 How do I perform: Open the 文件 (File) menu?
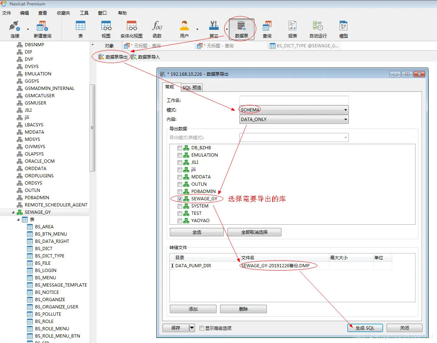point(7,13)
